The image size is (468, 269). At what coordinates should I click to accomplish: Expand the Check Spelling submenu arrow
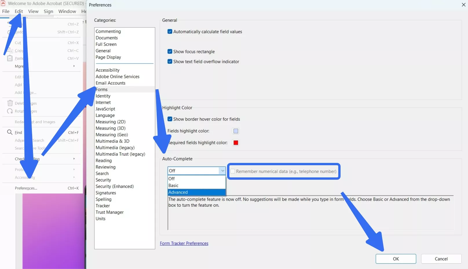tap(74, 159)
